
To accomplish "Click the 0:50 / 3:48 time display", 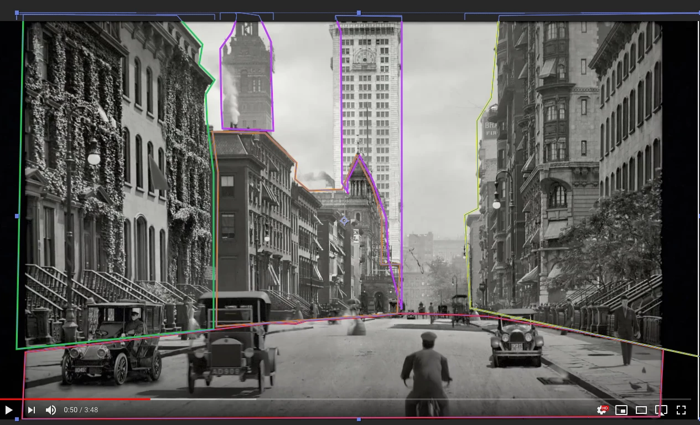I will click(x=81, y=410).
